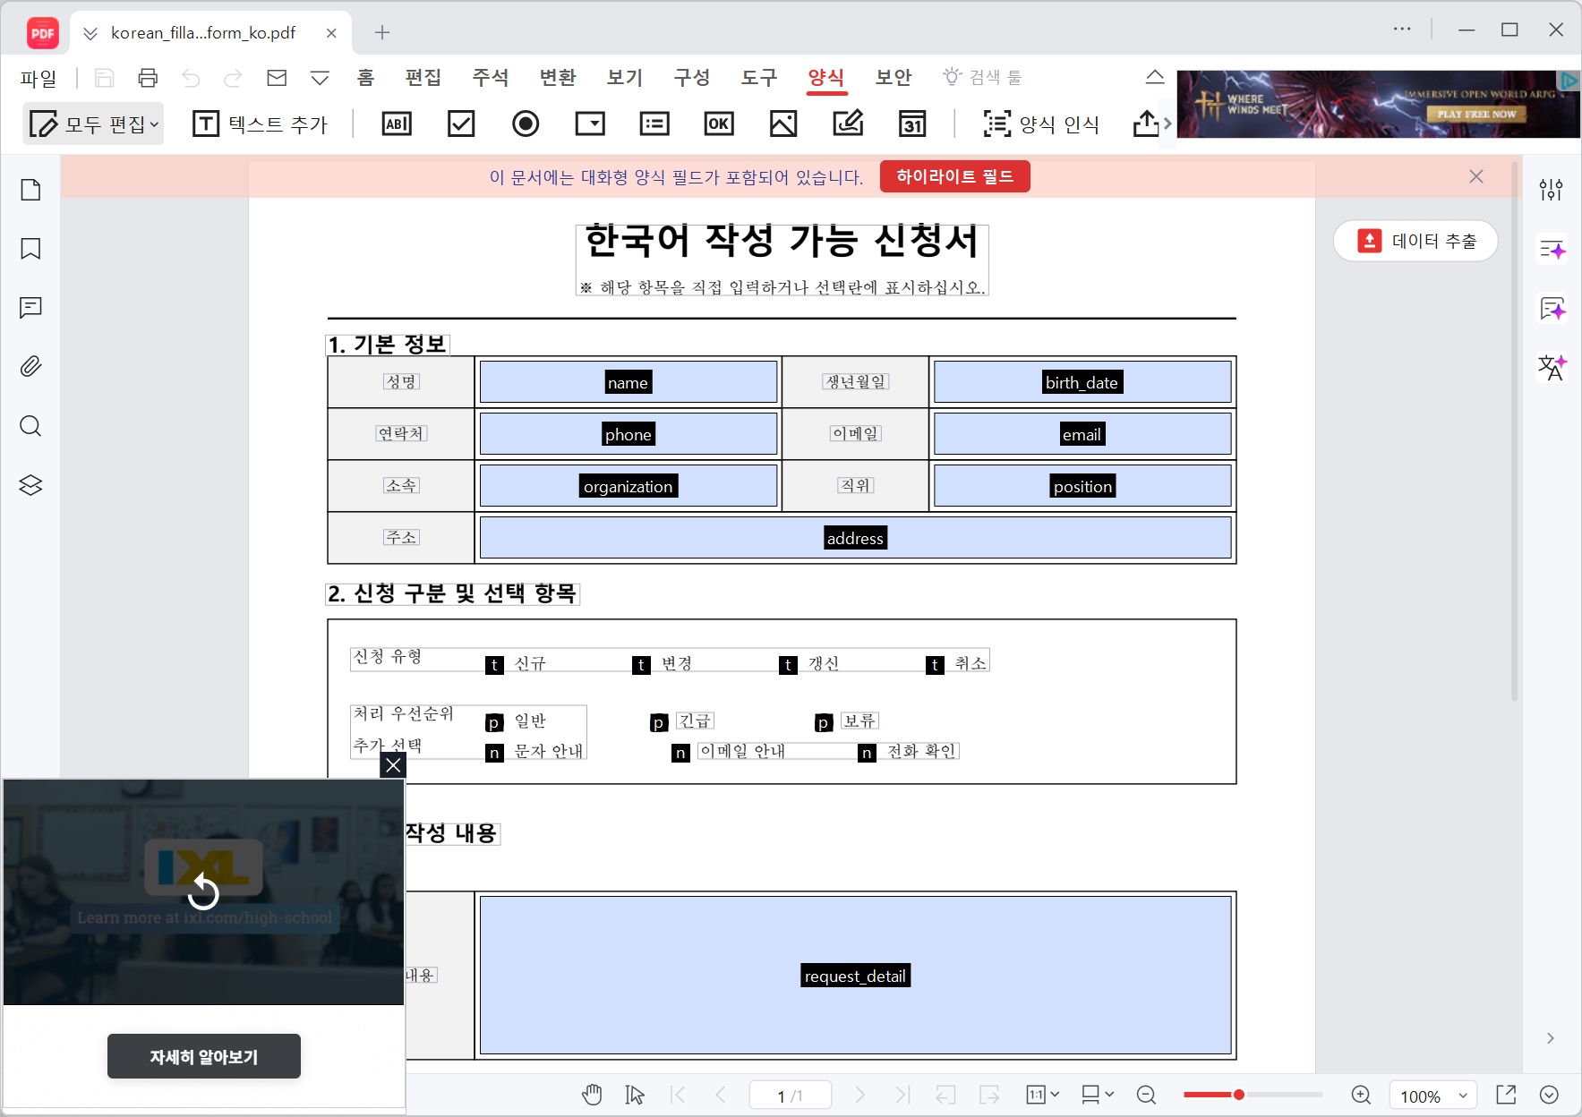This screenshot has width=1582, height=1117.
Task: Select the text field form tool
Action: [x=397, y=124]
